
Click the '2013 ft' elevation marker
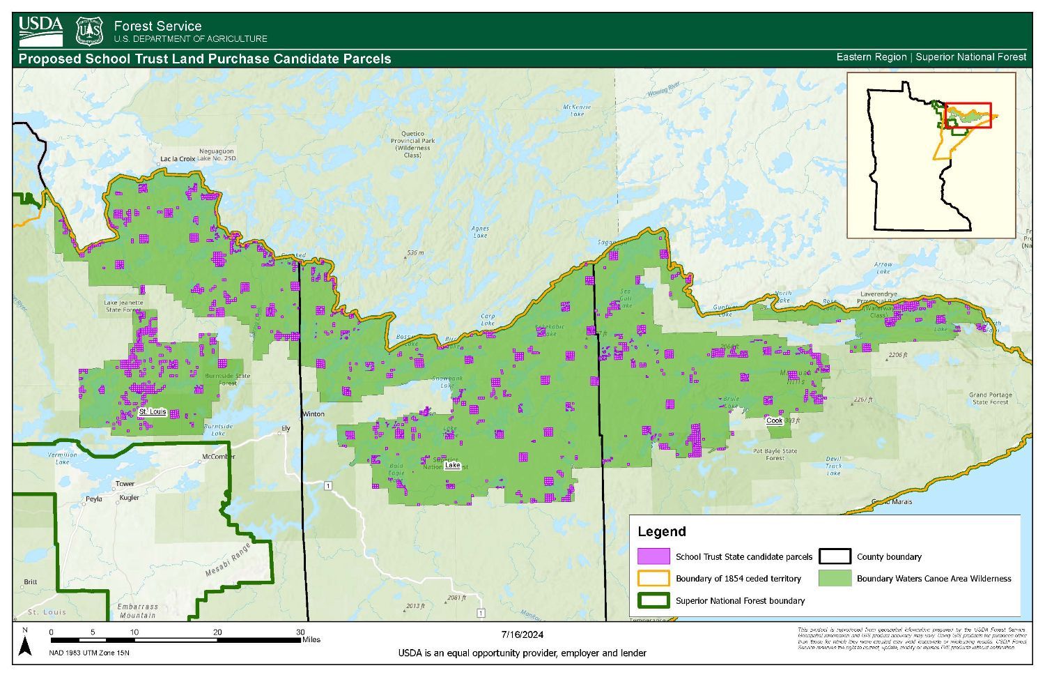point(414,606)
